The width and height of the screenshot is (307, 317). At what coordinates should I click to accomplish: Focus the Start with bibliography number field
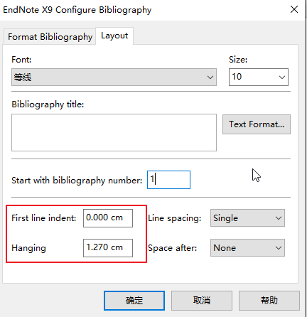(168, 180)
